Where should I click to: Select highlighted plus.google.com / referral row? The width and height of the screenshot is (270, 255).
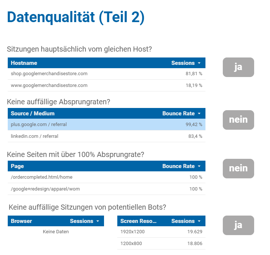tap(107, 125)
